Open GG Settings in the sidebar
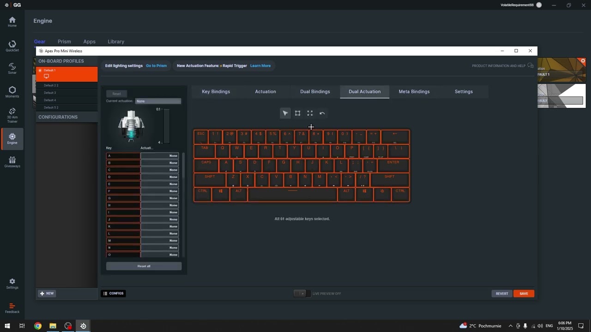 [x=12, y=284]
